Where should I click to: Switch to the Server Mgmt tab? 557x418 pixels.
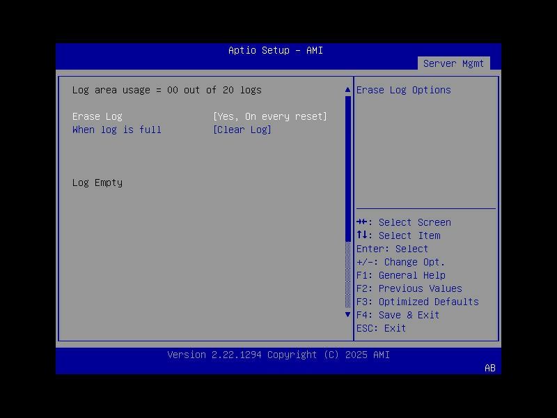click(454, 63)
